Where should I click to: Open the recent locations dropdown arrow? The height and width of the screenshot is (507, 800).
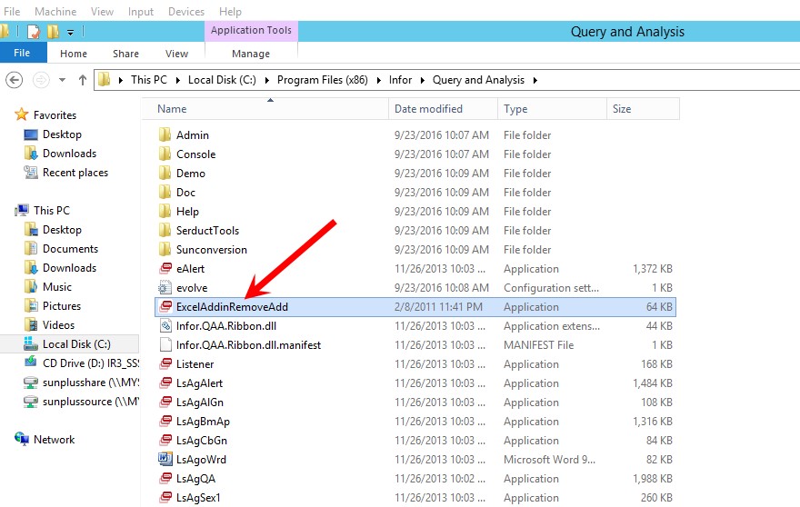[62, 80]
